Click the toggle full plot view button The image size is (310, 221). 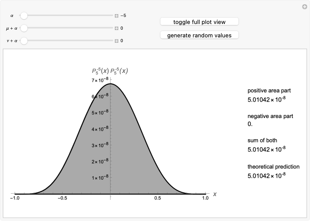click(199, 22)
